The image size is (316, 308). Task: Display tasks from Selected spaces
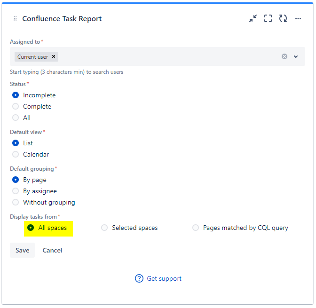click(x=104, y=228)
